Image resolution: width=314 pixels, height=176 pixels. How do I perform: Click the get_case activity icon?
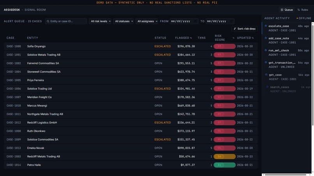pos(266,75)
